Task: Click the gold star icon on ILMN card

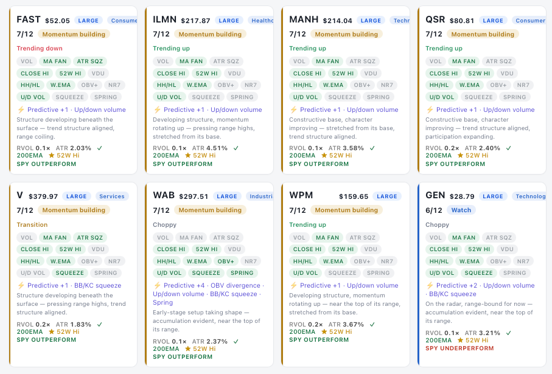Action: [x=187, y=156]
